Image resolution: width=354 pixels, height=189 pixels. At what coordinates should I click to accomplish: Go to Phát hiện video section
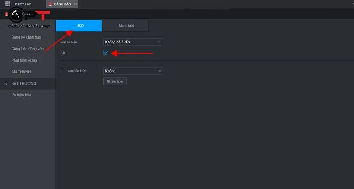tap(24, 60)
